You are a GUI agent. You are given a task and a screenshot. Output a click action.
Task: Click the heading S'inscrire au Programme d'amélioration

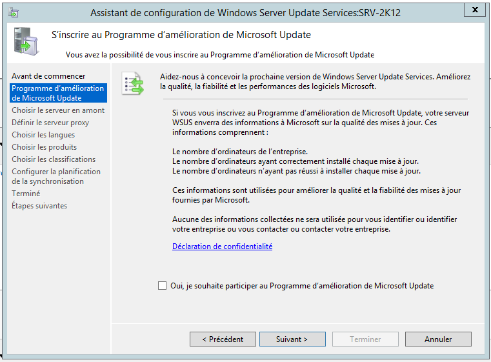(x=181, y=35)
